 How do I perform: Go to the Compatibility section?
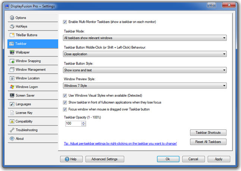click(x=33, y=121)
